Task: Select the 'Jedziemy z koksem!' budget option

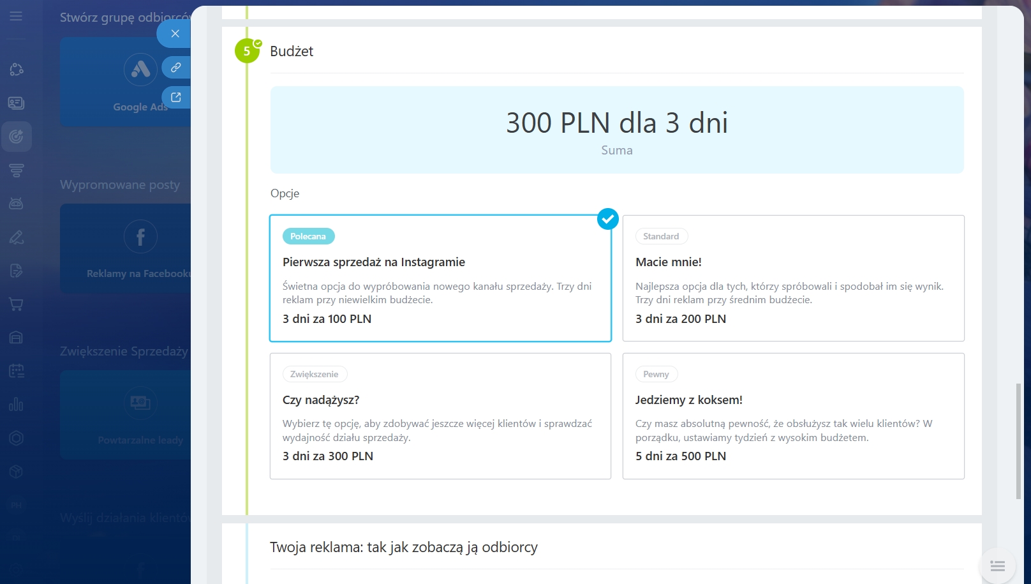Action: click(x=793, y=416)
